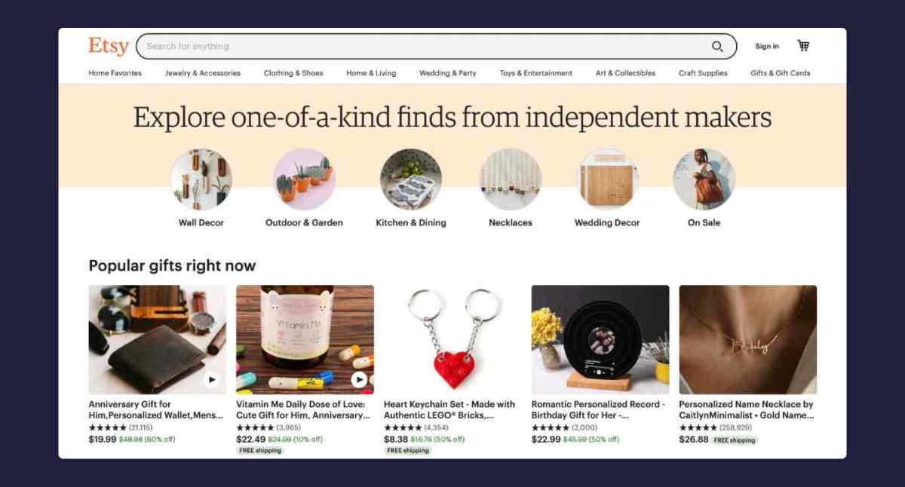This screenshot has width=905, height=487.
Task: Open the Craft Supplies menu
Action: point(703,73)
